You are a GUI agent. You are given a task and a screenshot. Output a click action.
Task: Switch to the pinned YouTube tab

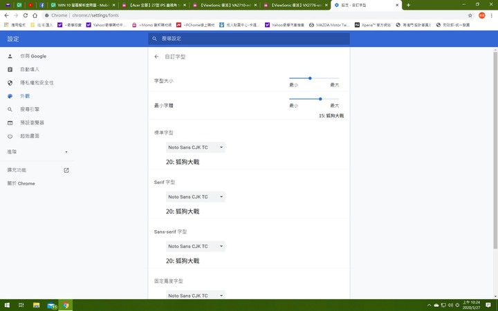[x=30, y=5]
